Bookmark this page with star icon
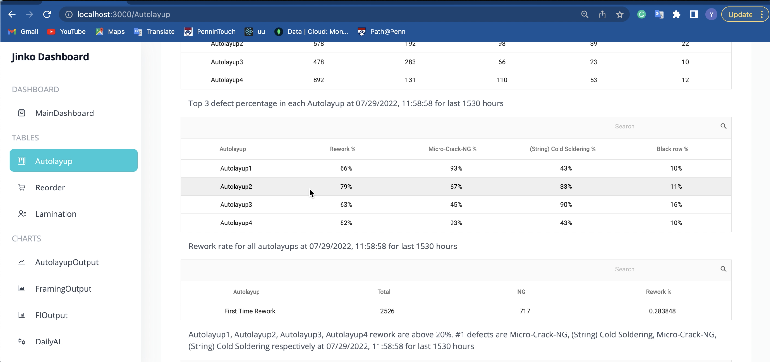This screenshot has height=362, width=770. [620, 14]
